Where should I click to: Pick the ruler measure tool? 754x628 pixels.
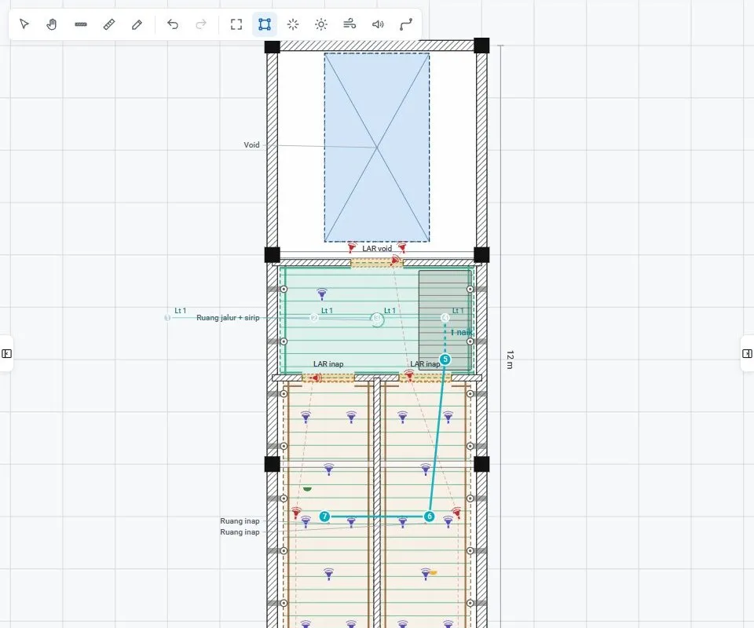(109, 24)
